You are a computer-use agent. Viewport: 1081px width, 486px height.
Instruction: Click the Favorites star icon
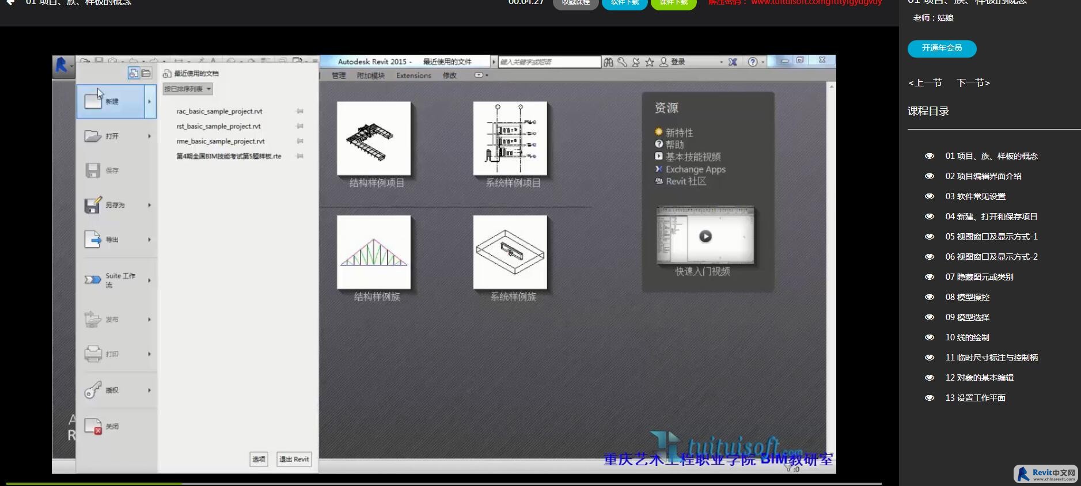(x=650, y=62)
